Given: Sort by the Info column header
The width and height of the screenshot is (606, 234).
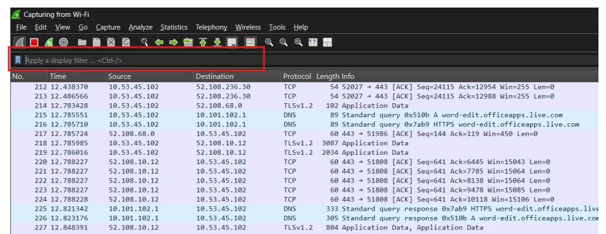Looking at the screenshot, I should pos(469,76).
